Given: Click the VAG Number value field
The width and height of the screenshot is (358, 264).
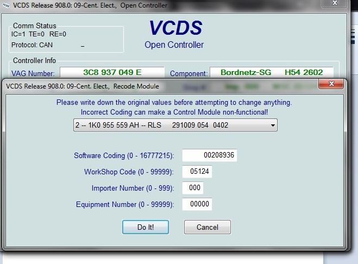Looking at the screenshot, I should pyautogui.click(x=112, y=72).
